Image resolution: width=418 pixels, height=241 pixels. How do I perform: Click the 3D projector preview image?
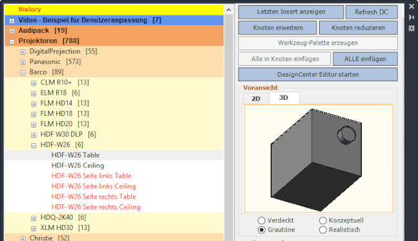319,159
